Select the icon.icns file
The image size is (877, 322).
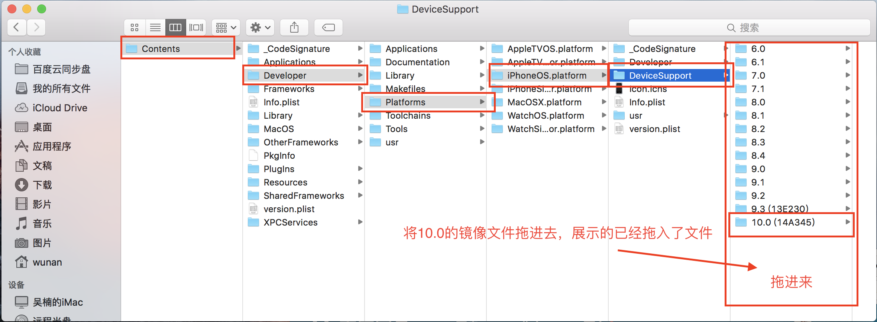[x=669, y=89]
